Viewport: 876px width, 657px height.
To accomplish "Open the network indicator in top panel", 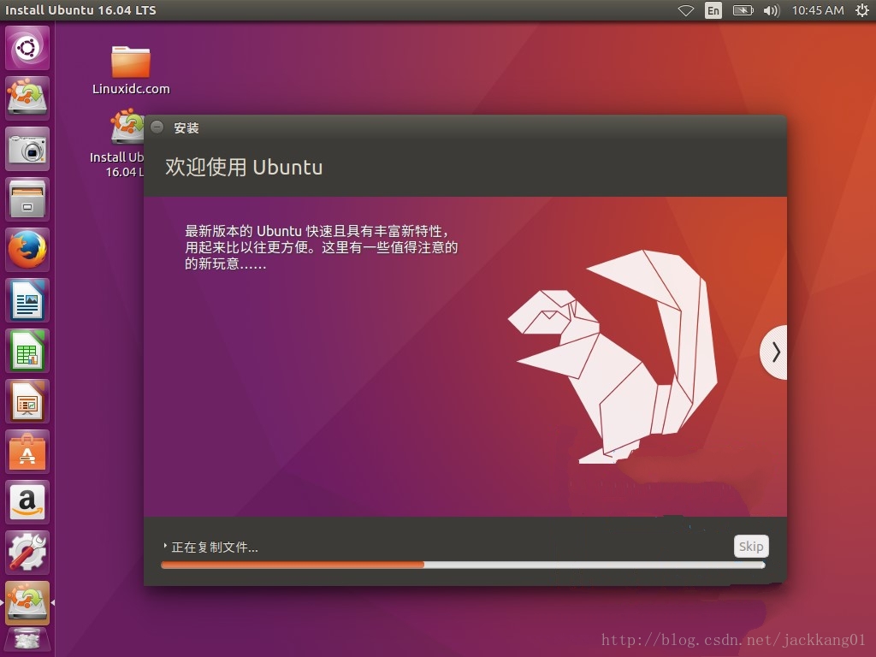I will [x=686, y=10].
